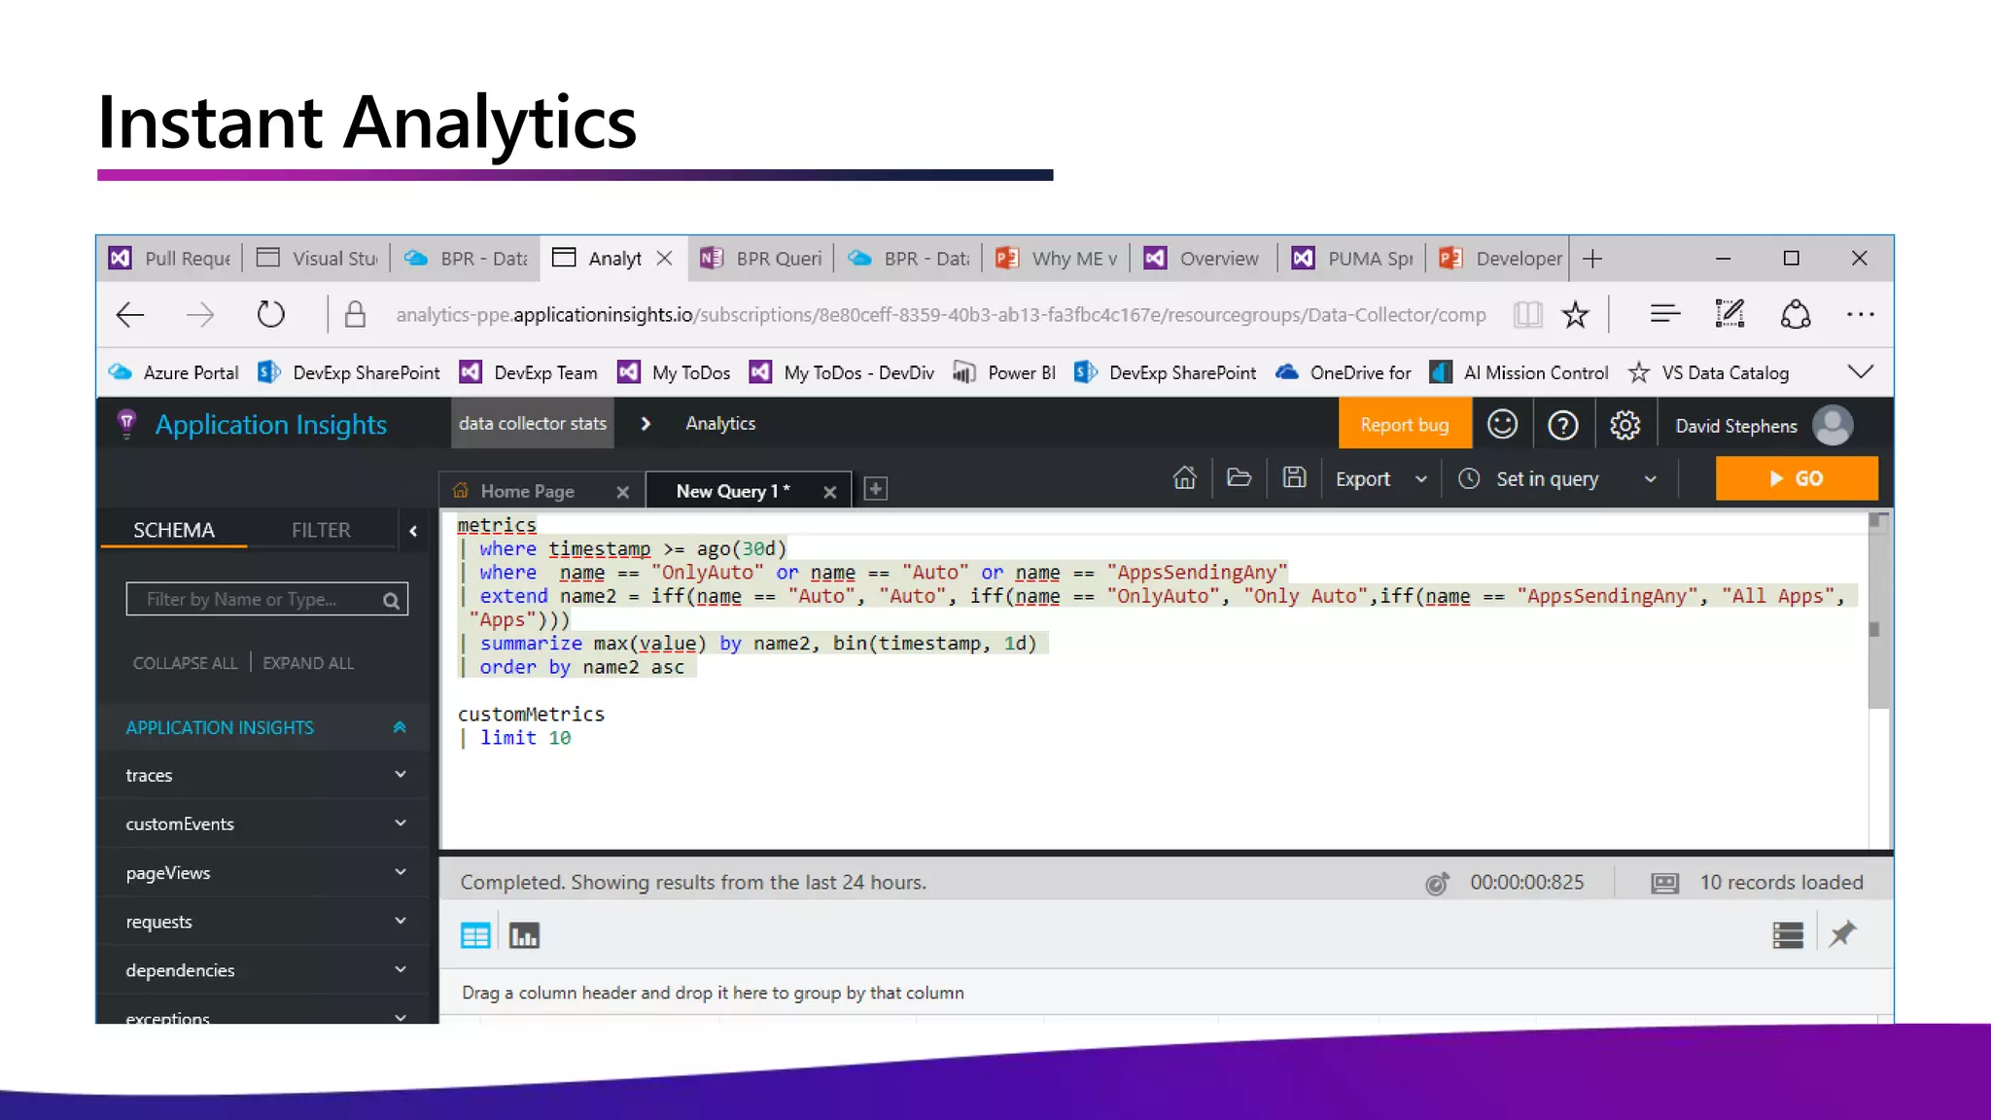Screen dimensions: 1991x1120
Task: Click the Save query disk icon
Action: tap(1294, 477)
